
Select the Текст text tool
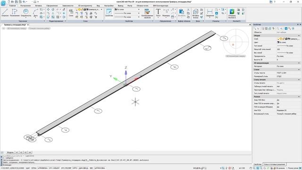(158, 13)
